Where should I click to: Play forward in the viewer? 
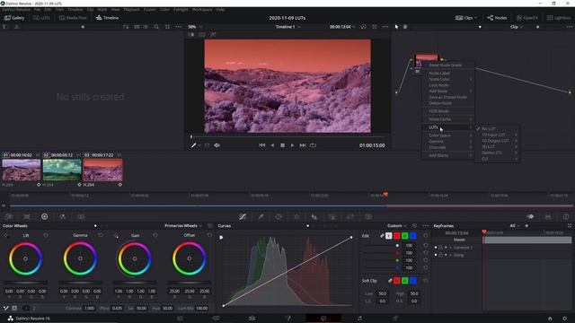tap(292, 145)
